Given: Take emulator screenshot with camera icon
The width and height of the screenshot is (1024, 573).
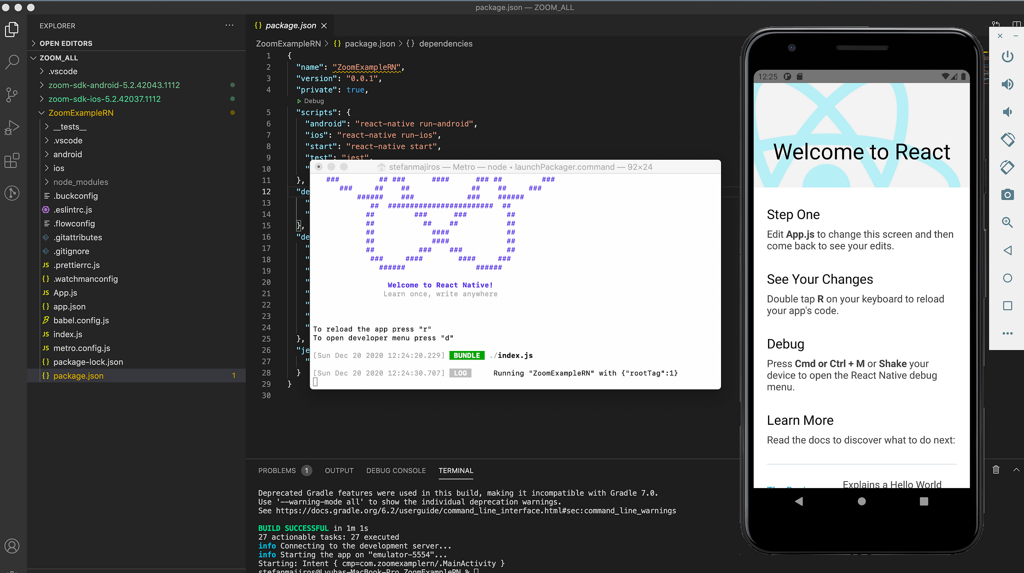Looking at the screenshot, I should (x=1007, y=195).
